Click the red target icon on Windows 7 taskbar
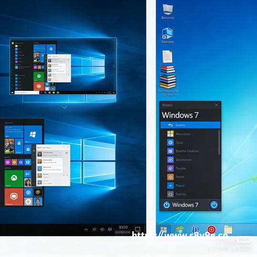257x257 pixels. 211,229
